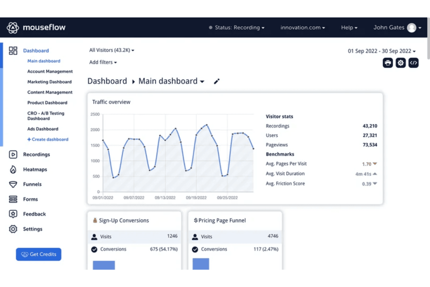Image resolution: width=430 pixels, height=287 pixels.
Task: Open the date range 01 Sep 2022 - 30 Sep 2022 picker
Action: [x=382, y=51]
